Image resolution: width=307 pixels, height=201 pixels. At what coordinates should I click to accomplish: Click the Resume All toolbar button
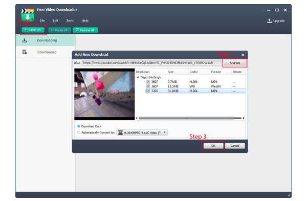tap(85, 30)
